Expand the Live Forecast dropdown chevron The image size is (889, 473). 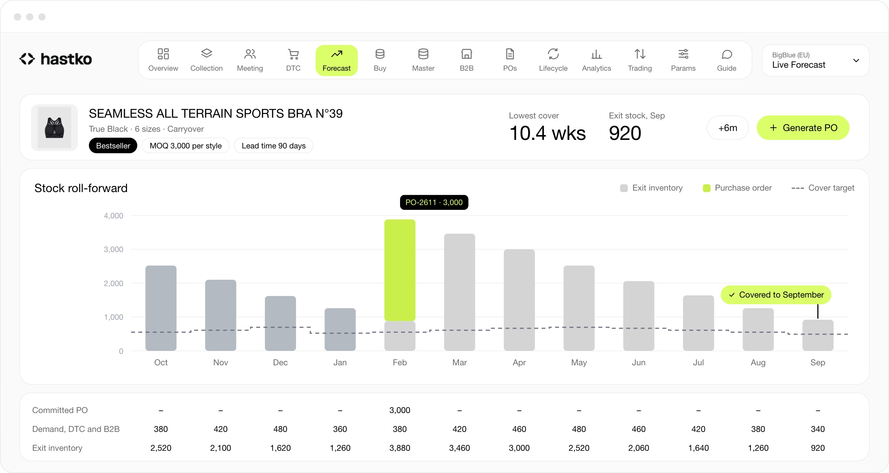click(856, 60)
